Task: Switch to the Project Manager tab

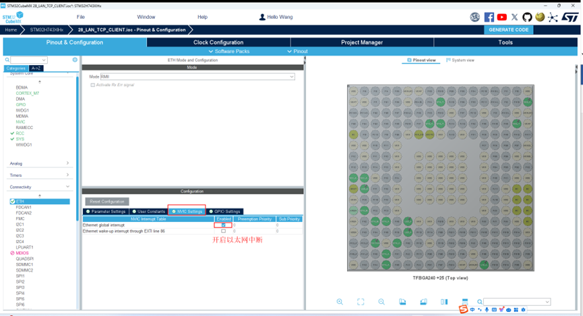Action: pos(362,42)
